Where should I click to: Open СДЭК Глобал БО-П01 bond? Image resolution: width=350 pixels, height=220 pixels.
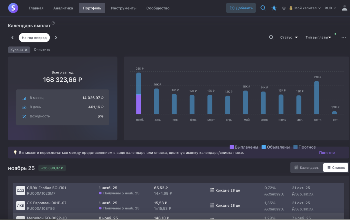(46, 188)
